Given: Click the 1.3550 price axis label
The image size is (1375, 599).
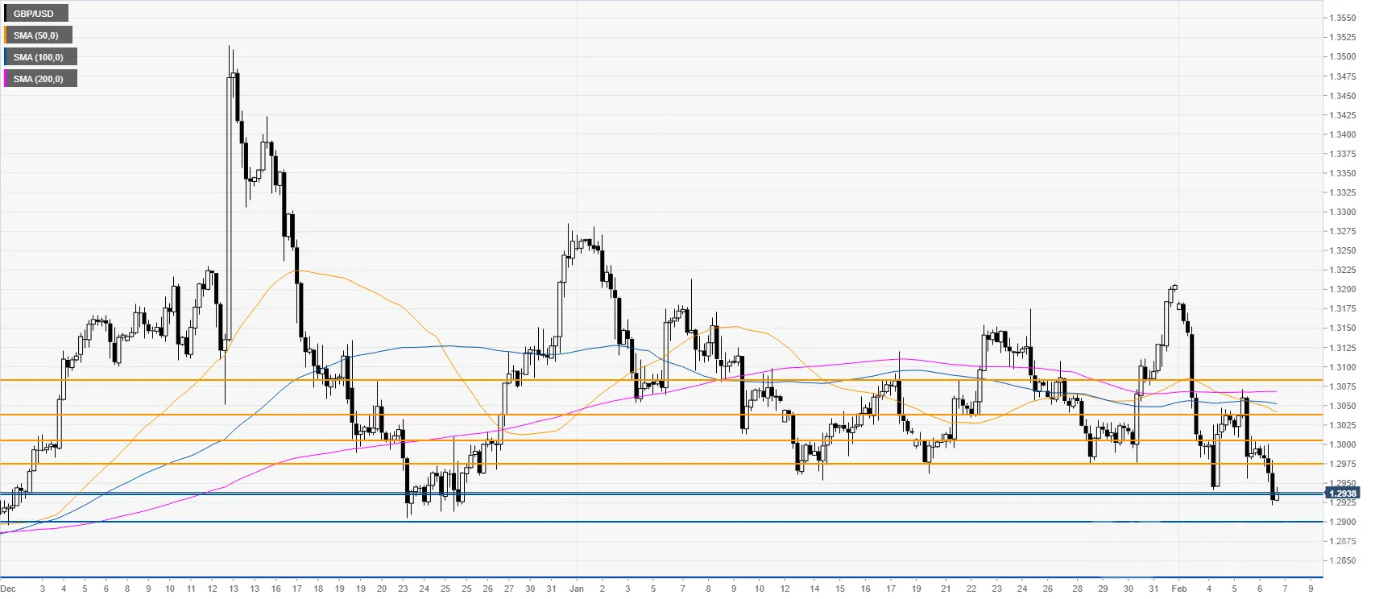Looking at the screenshot, I should coord(1342,18).
